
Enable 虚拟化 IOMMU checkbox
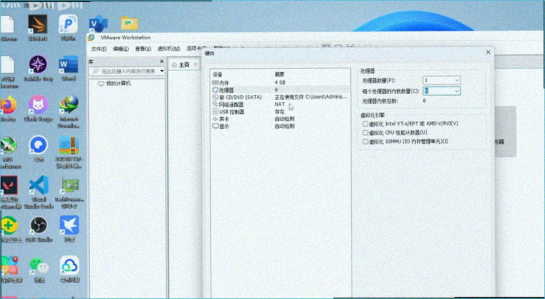click(365, 142)
